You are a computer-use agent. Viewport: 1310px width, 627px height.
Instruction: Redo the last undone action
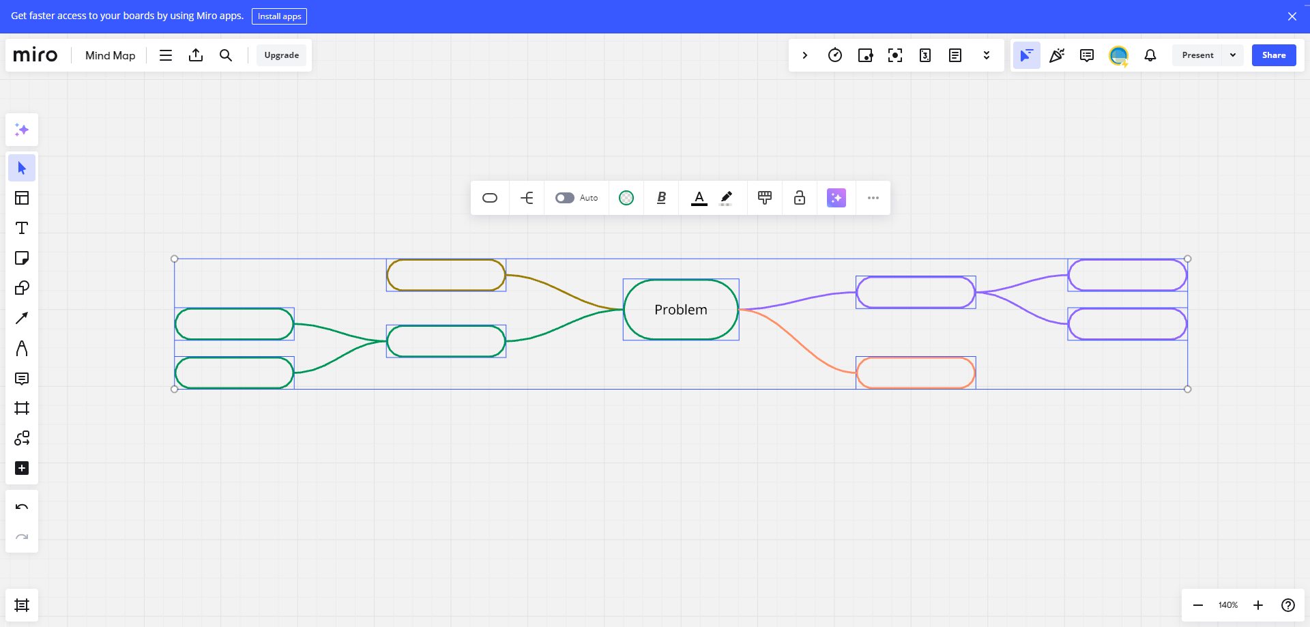[22, 536]
